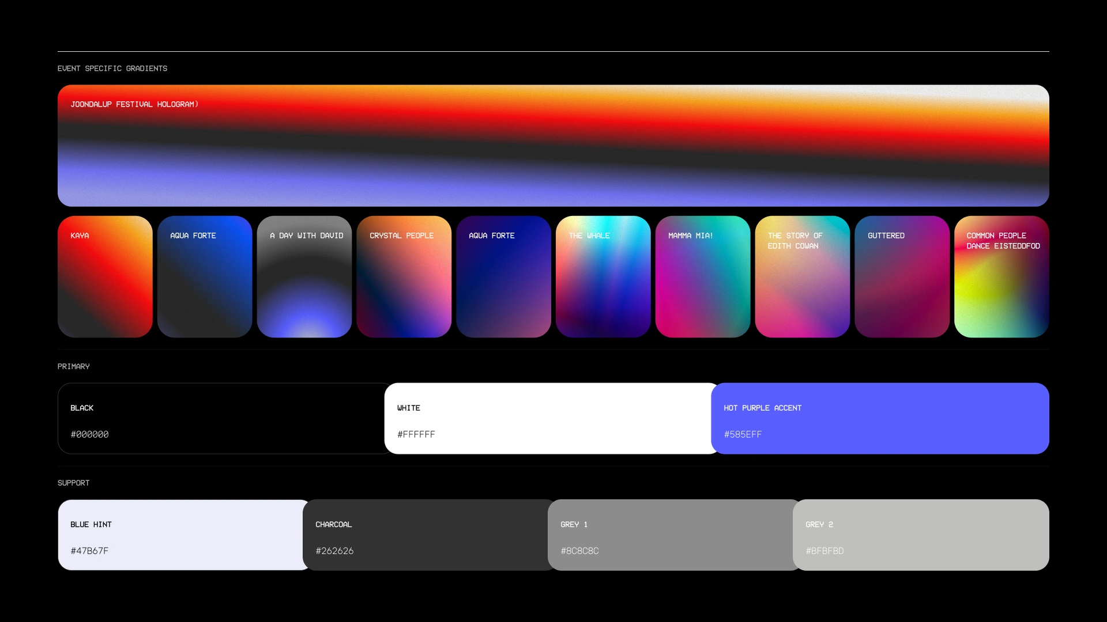Select the Grey 2 swatch
Viewport: 1107px width, 622px height.
tap(921, 535)
